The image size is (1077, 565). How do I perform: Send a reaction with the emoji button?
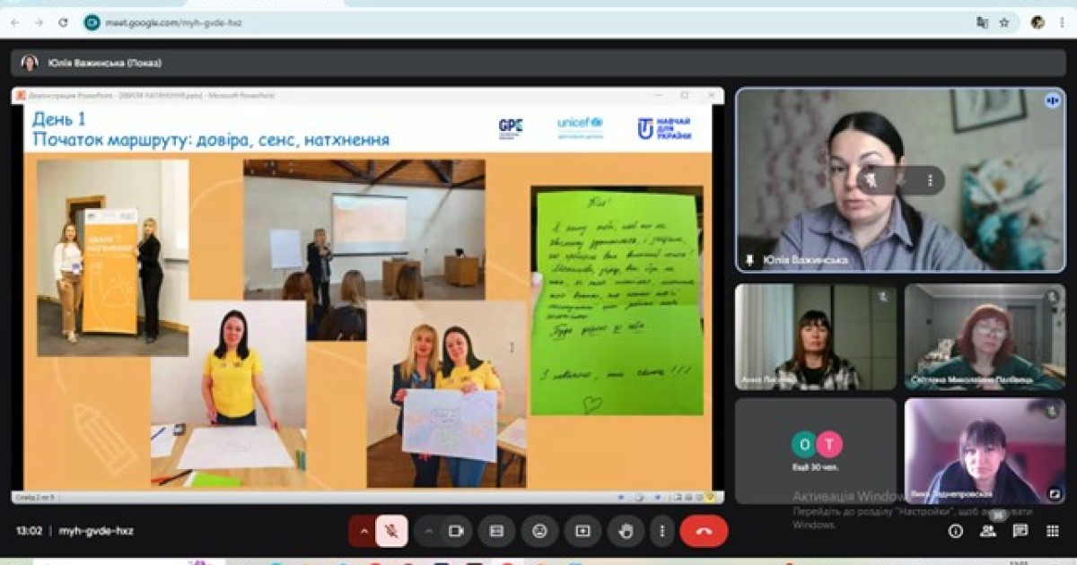coord(539,531)
